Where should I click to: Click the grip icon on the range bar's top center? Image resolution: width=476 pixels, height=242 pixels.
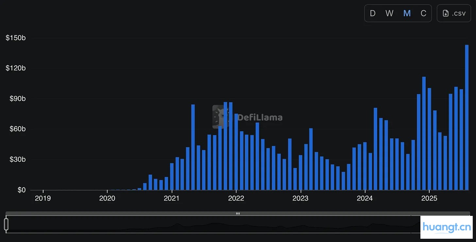click(238, 214)
